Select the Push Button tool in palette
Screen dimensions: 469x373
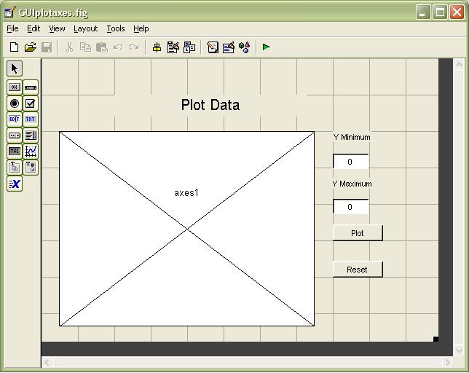[x=14, y=87]
